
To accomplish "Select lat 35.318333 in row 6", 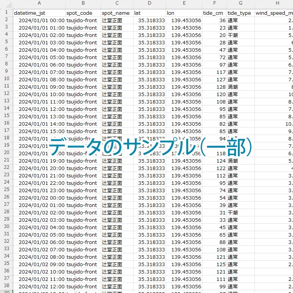I will [x=149, y=50].
